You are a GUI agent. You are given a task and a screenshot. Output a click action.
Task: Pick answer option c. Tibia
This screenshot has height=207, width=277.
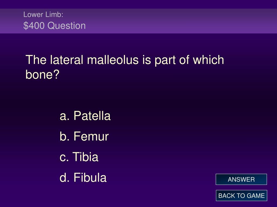[x=79, y=157]
